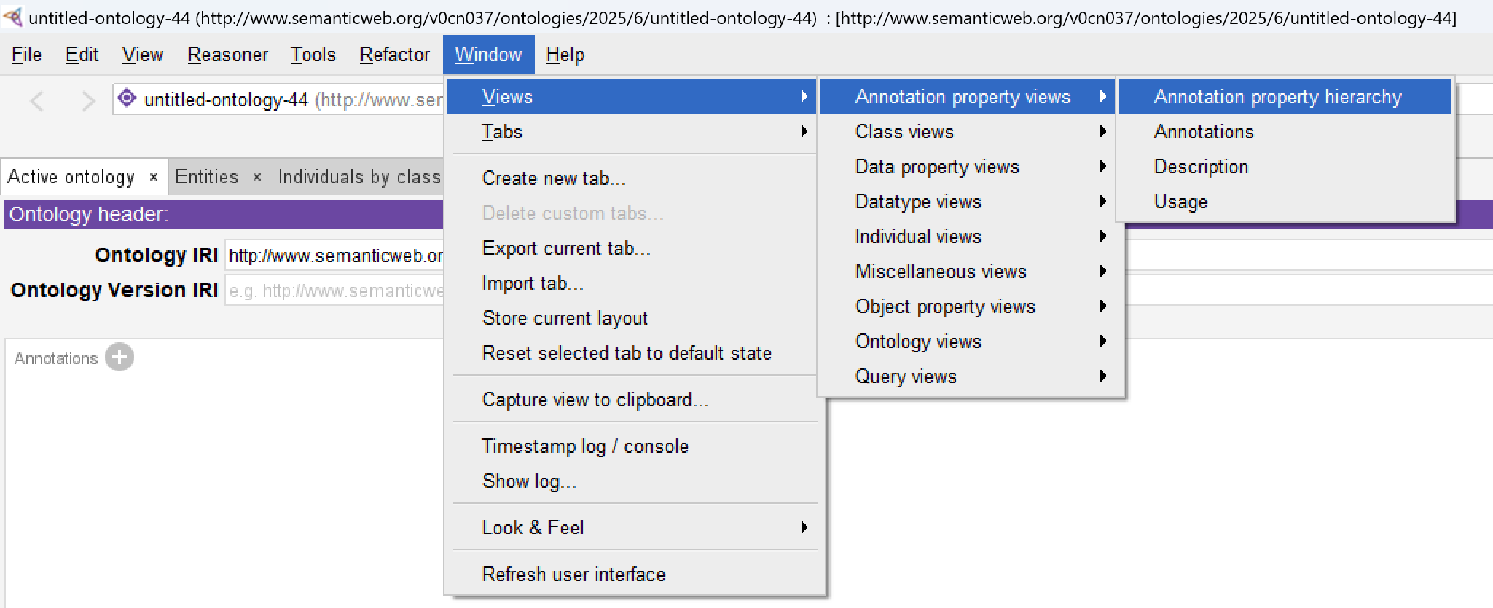Expand Datatype views submenu
Viewport: 1493px width, 608px height.
click(968, 202)
